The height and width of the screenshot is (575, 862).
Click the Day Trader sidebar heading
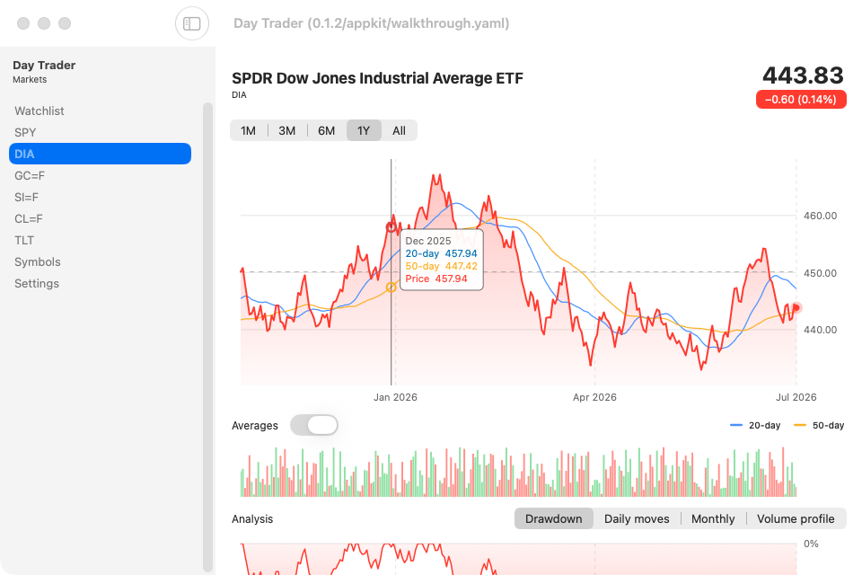point(44,66)
